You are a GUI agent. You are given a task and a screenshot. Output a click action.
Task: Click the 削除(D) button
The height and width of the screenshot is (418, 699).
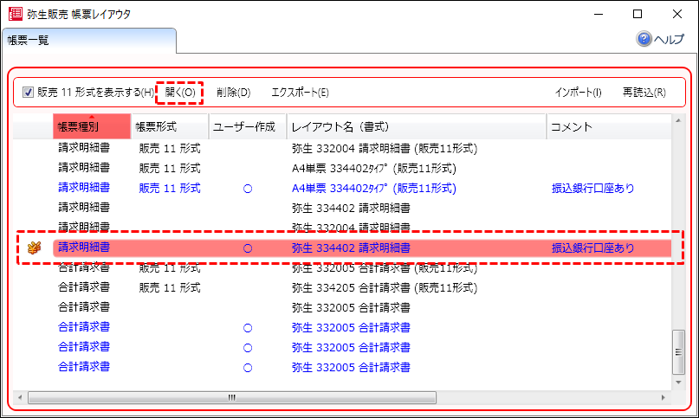234,93
